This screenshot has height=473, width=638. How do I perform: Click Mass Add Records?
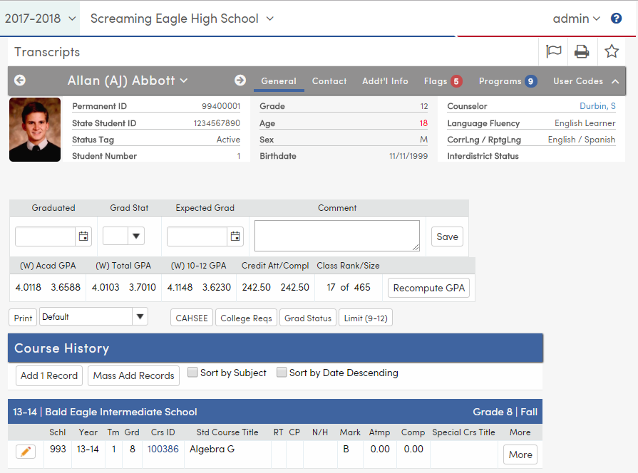pos(133,375)
